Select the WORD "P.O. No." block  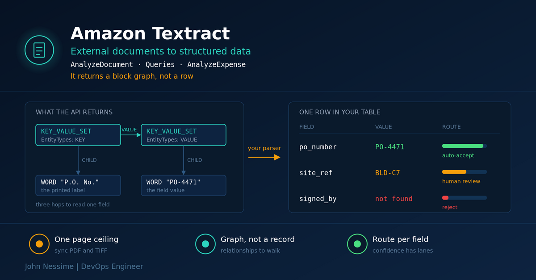pos(78,185)
